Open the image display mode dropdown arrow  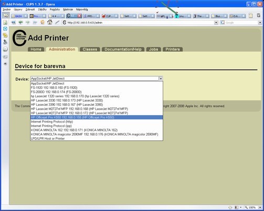coord(241,207)
